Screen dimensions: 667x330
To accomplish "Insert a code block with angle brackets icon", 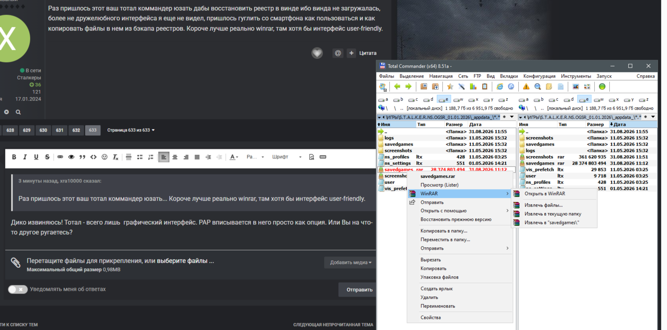I will coord(93,157).
